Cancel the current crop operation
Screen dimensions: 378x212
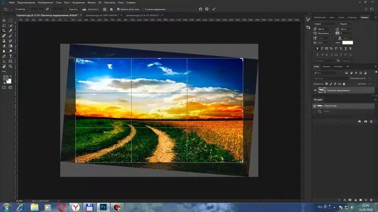(x=207, y=9)
